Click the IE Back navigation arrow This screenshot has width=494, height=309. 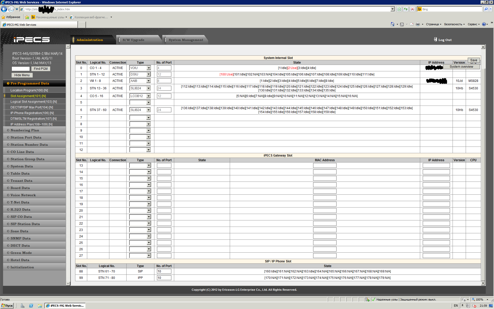(4, 9)
